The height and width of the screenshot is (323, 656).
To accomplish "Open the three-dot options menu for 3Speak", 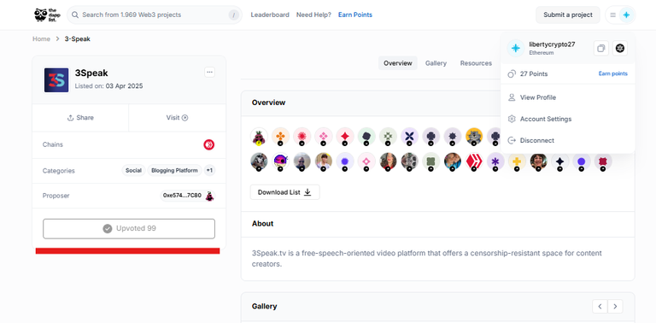I will click(209, 72).
